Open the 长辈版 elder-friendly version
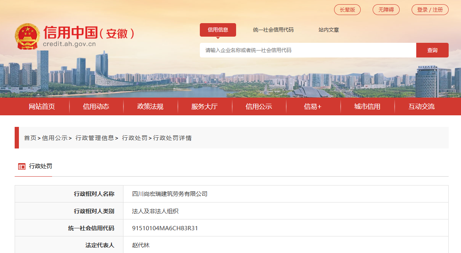Viewport: 461px width, 253px height. click(347, 10)
